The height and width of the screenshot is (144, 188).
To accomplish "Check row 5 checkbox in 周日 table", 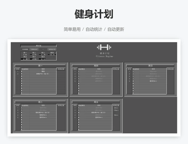I will point(133,81).
